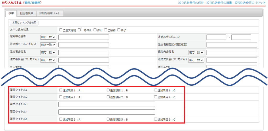The image size is (268, 131).
Task: Enable the ご解約 status checkbox
Action: tap(105, 30)
